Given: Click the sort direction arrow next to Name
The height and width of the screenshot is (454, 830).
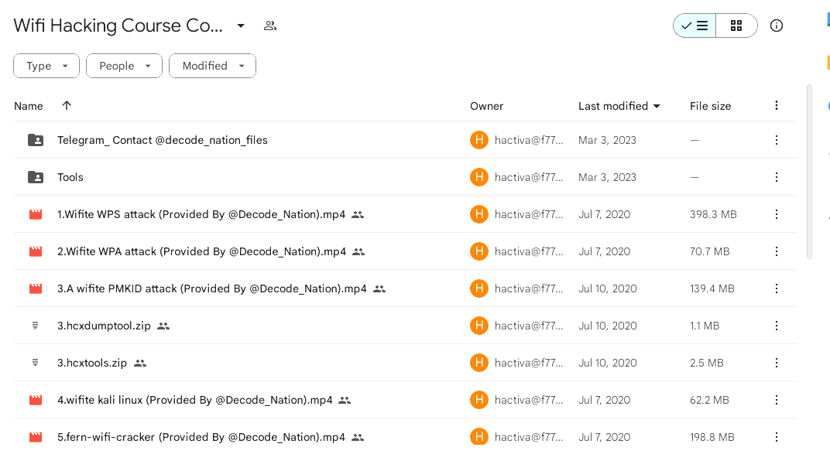Looking at the screenshot, I should point(67,105).
